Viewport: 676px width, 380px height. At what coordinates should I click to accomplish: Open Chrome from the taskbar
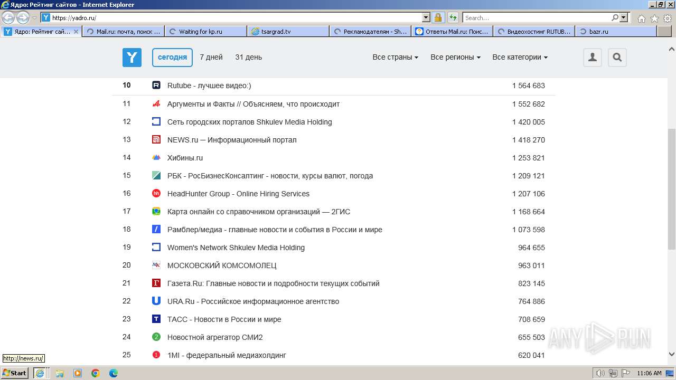click(96, 373)
